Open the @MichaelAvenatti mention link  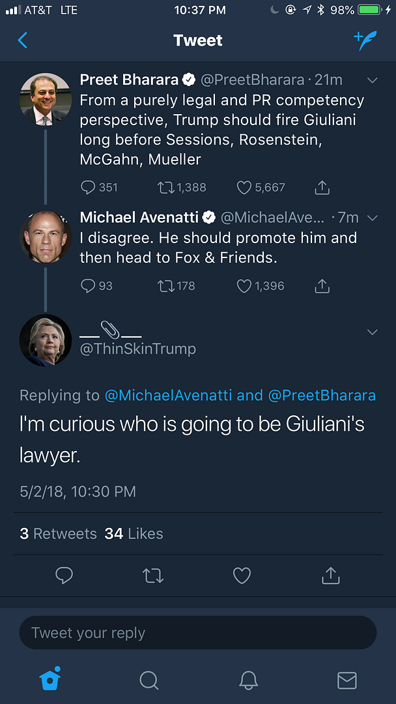168,395
